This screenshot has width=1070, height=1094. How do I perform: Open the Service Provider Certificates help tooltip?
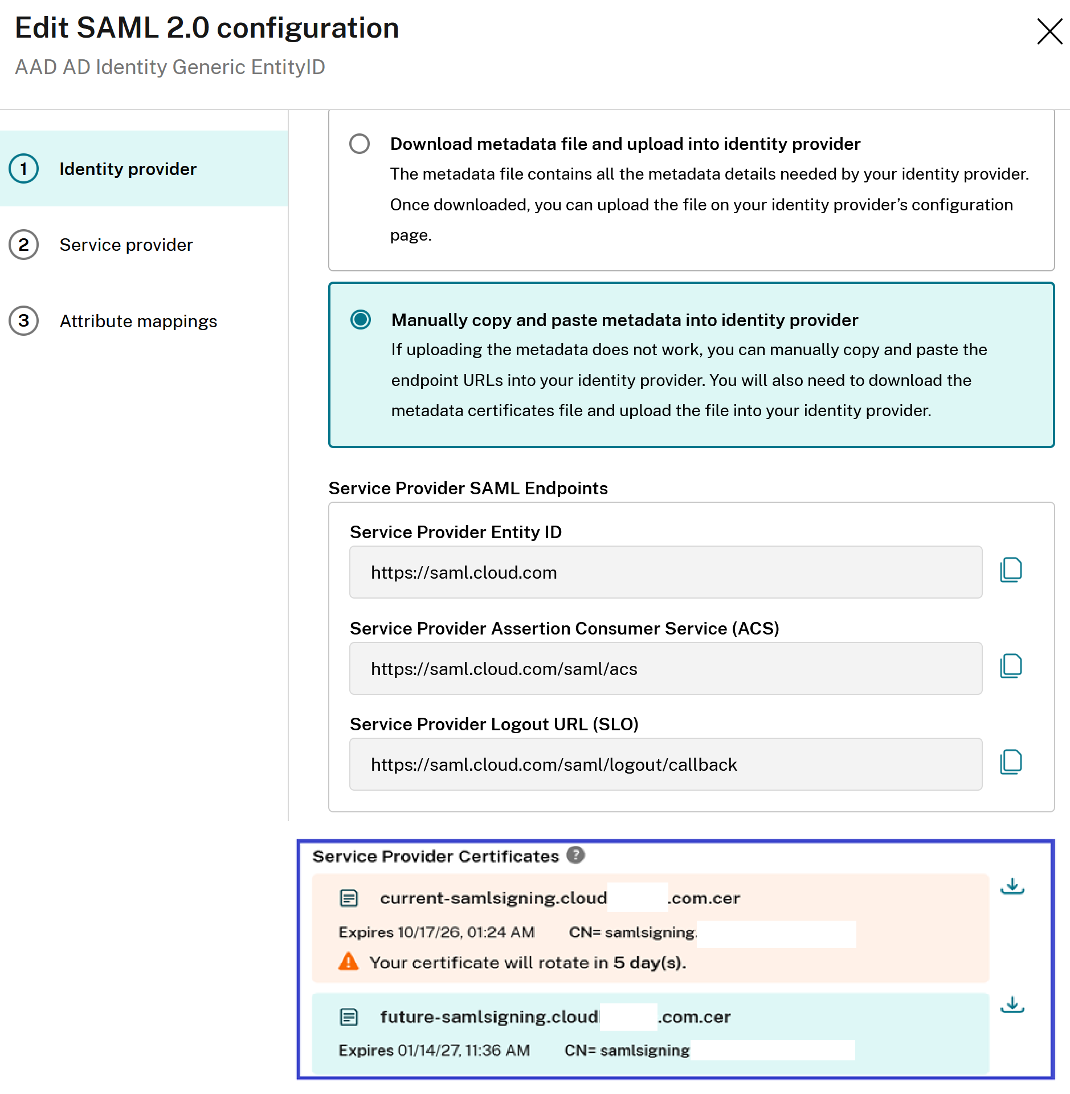tap(575, 855)
